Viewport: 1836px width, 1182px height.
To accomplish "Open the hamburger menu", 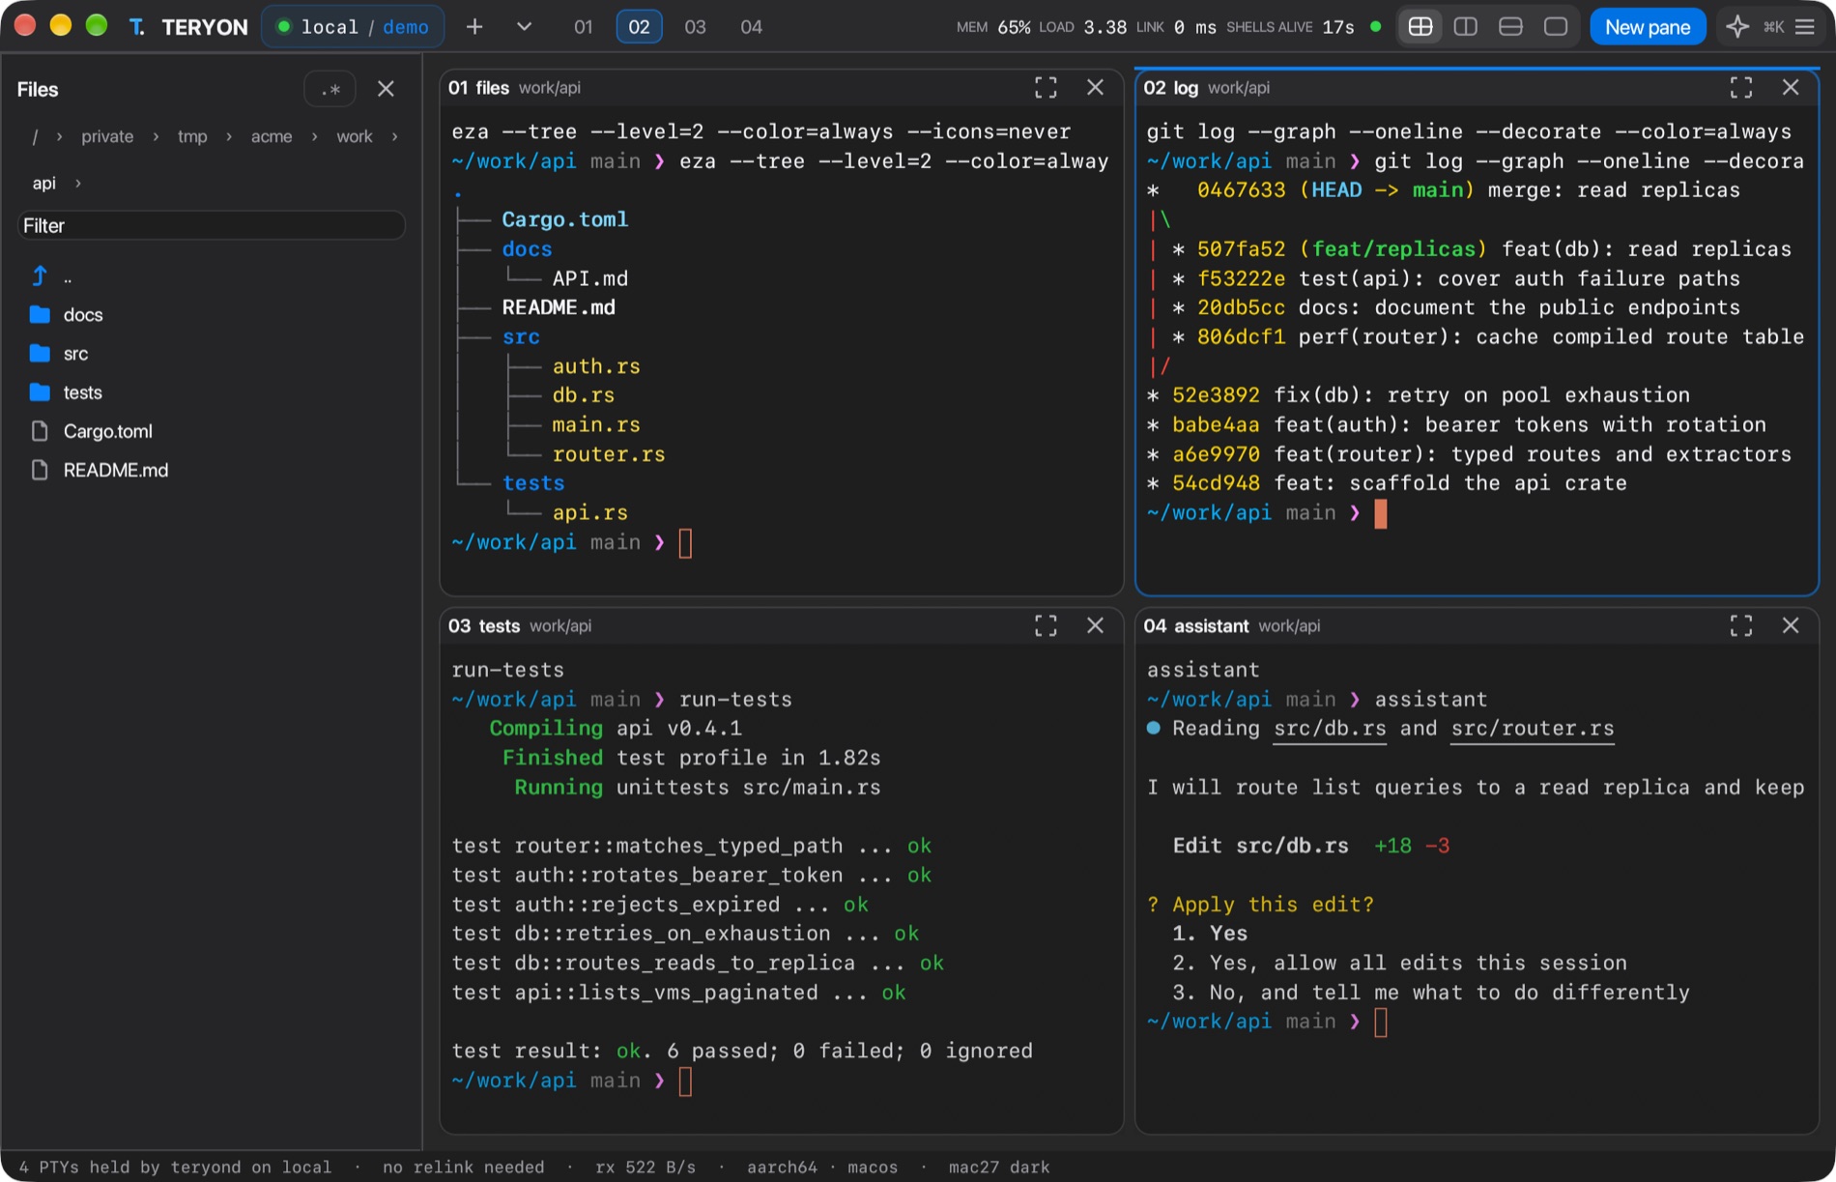I will [x=1804, y=27].
